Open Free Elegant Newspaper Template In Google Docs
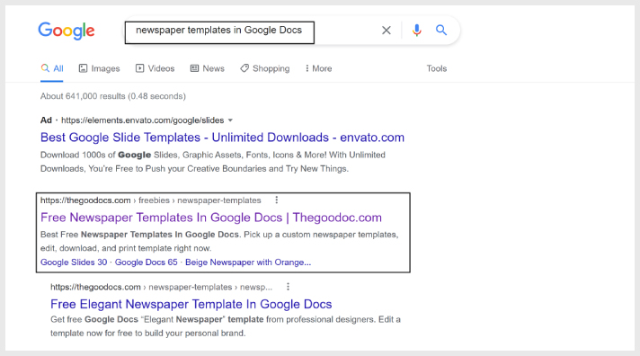This screenshot has width=640, height=356. [x=191, y=304]
